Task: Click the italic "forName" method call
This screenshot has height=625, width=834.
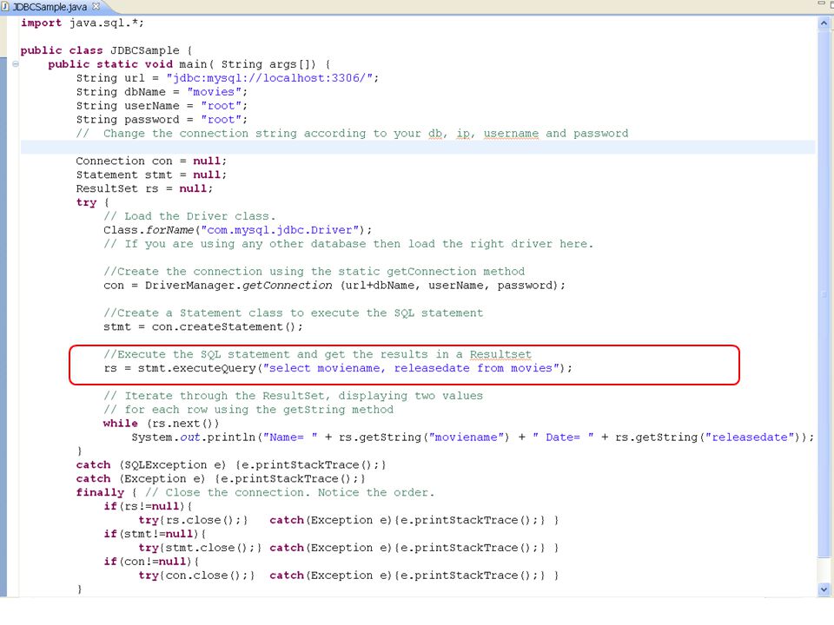Action: click(169, 230)
